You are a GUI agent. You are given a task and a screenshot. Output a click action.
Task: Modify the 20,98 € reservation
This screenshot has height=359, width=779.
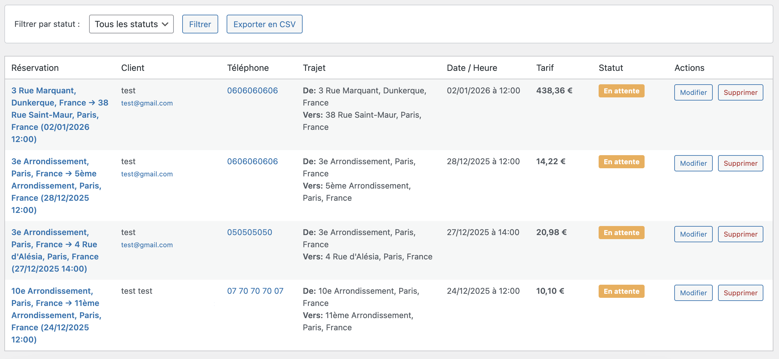(x=693, y=234)
